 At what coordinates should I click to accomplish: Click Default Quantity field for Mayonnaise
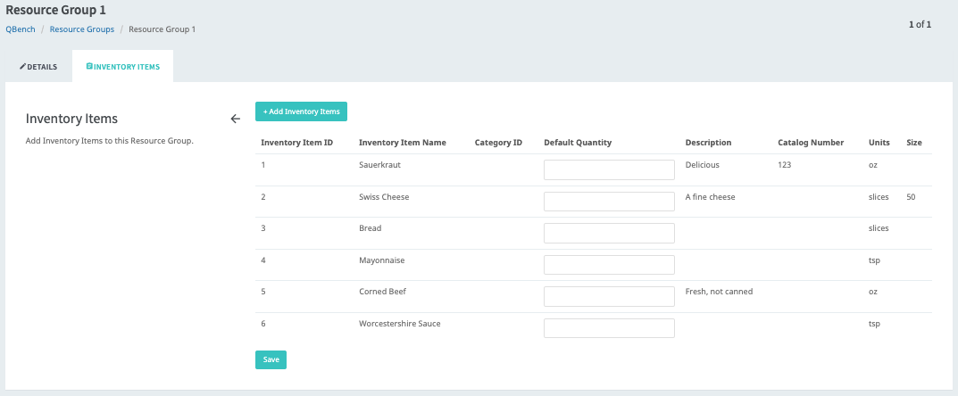609,265
